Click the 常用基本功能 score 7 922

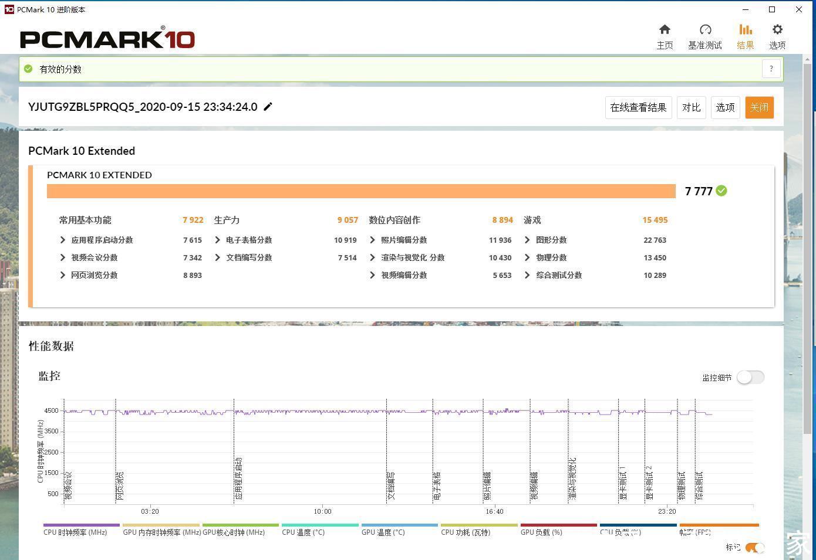[x=193, y=220]
